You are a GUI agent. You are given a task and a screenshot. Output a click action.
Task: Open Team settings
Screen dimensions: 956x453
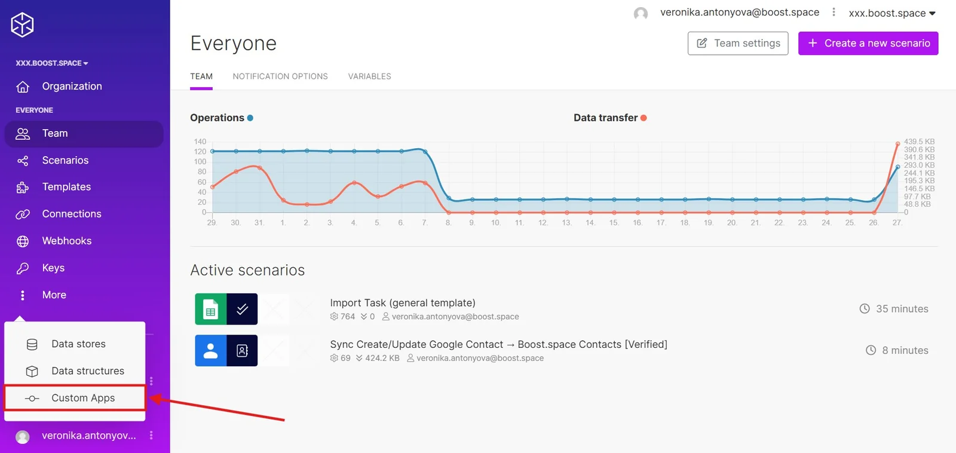(x=738, y=43)
